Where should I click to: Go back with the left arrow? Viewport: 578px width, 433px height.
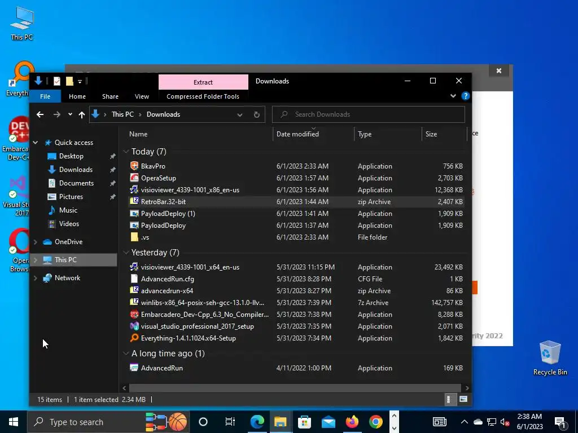(x=40, y=114)
